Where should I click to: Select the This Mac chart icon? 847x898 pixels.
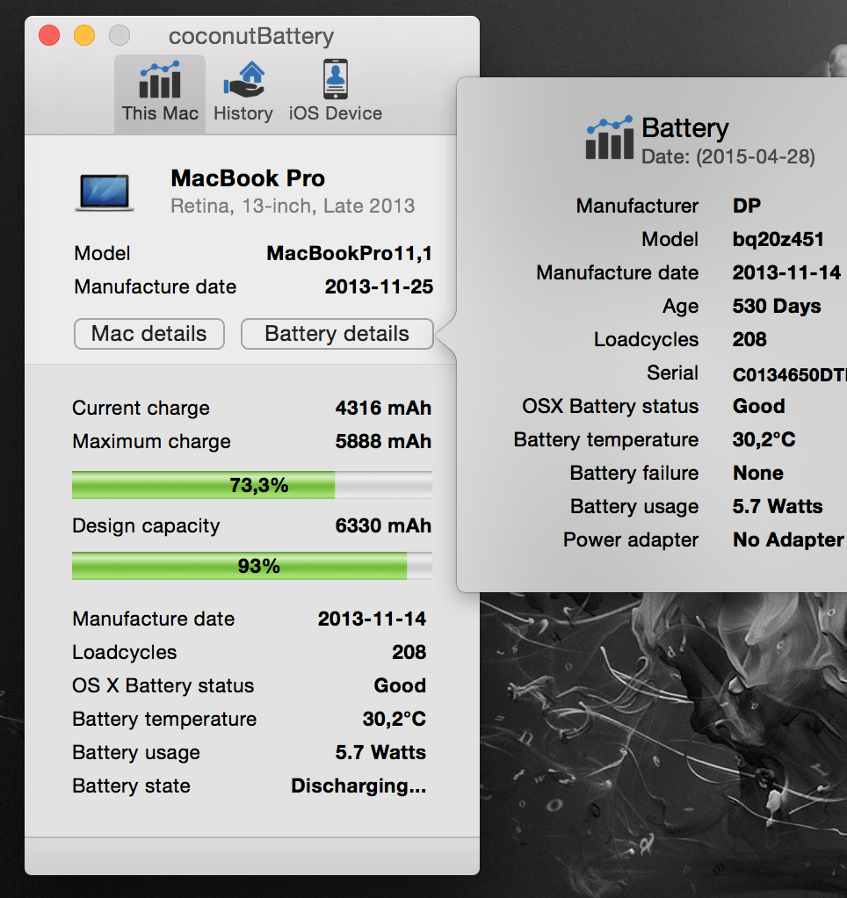pos(160,80)
